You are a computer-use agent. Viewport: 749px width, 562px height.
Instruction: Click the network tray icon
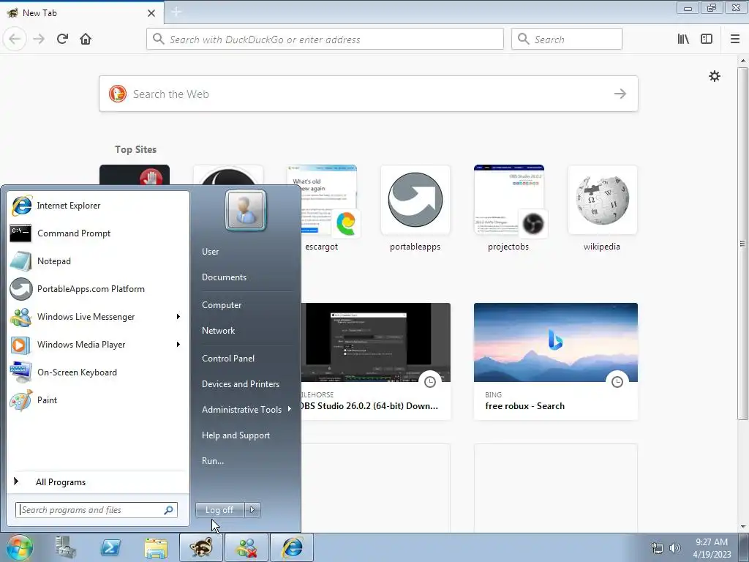(x=658, y=548)
